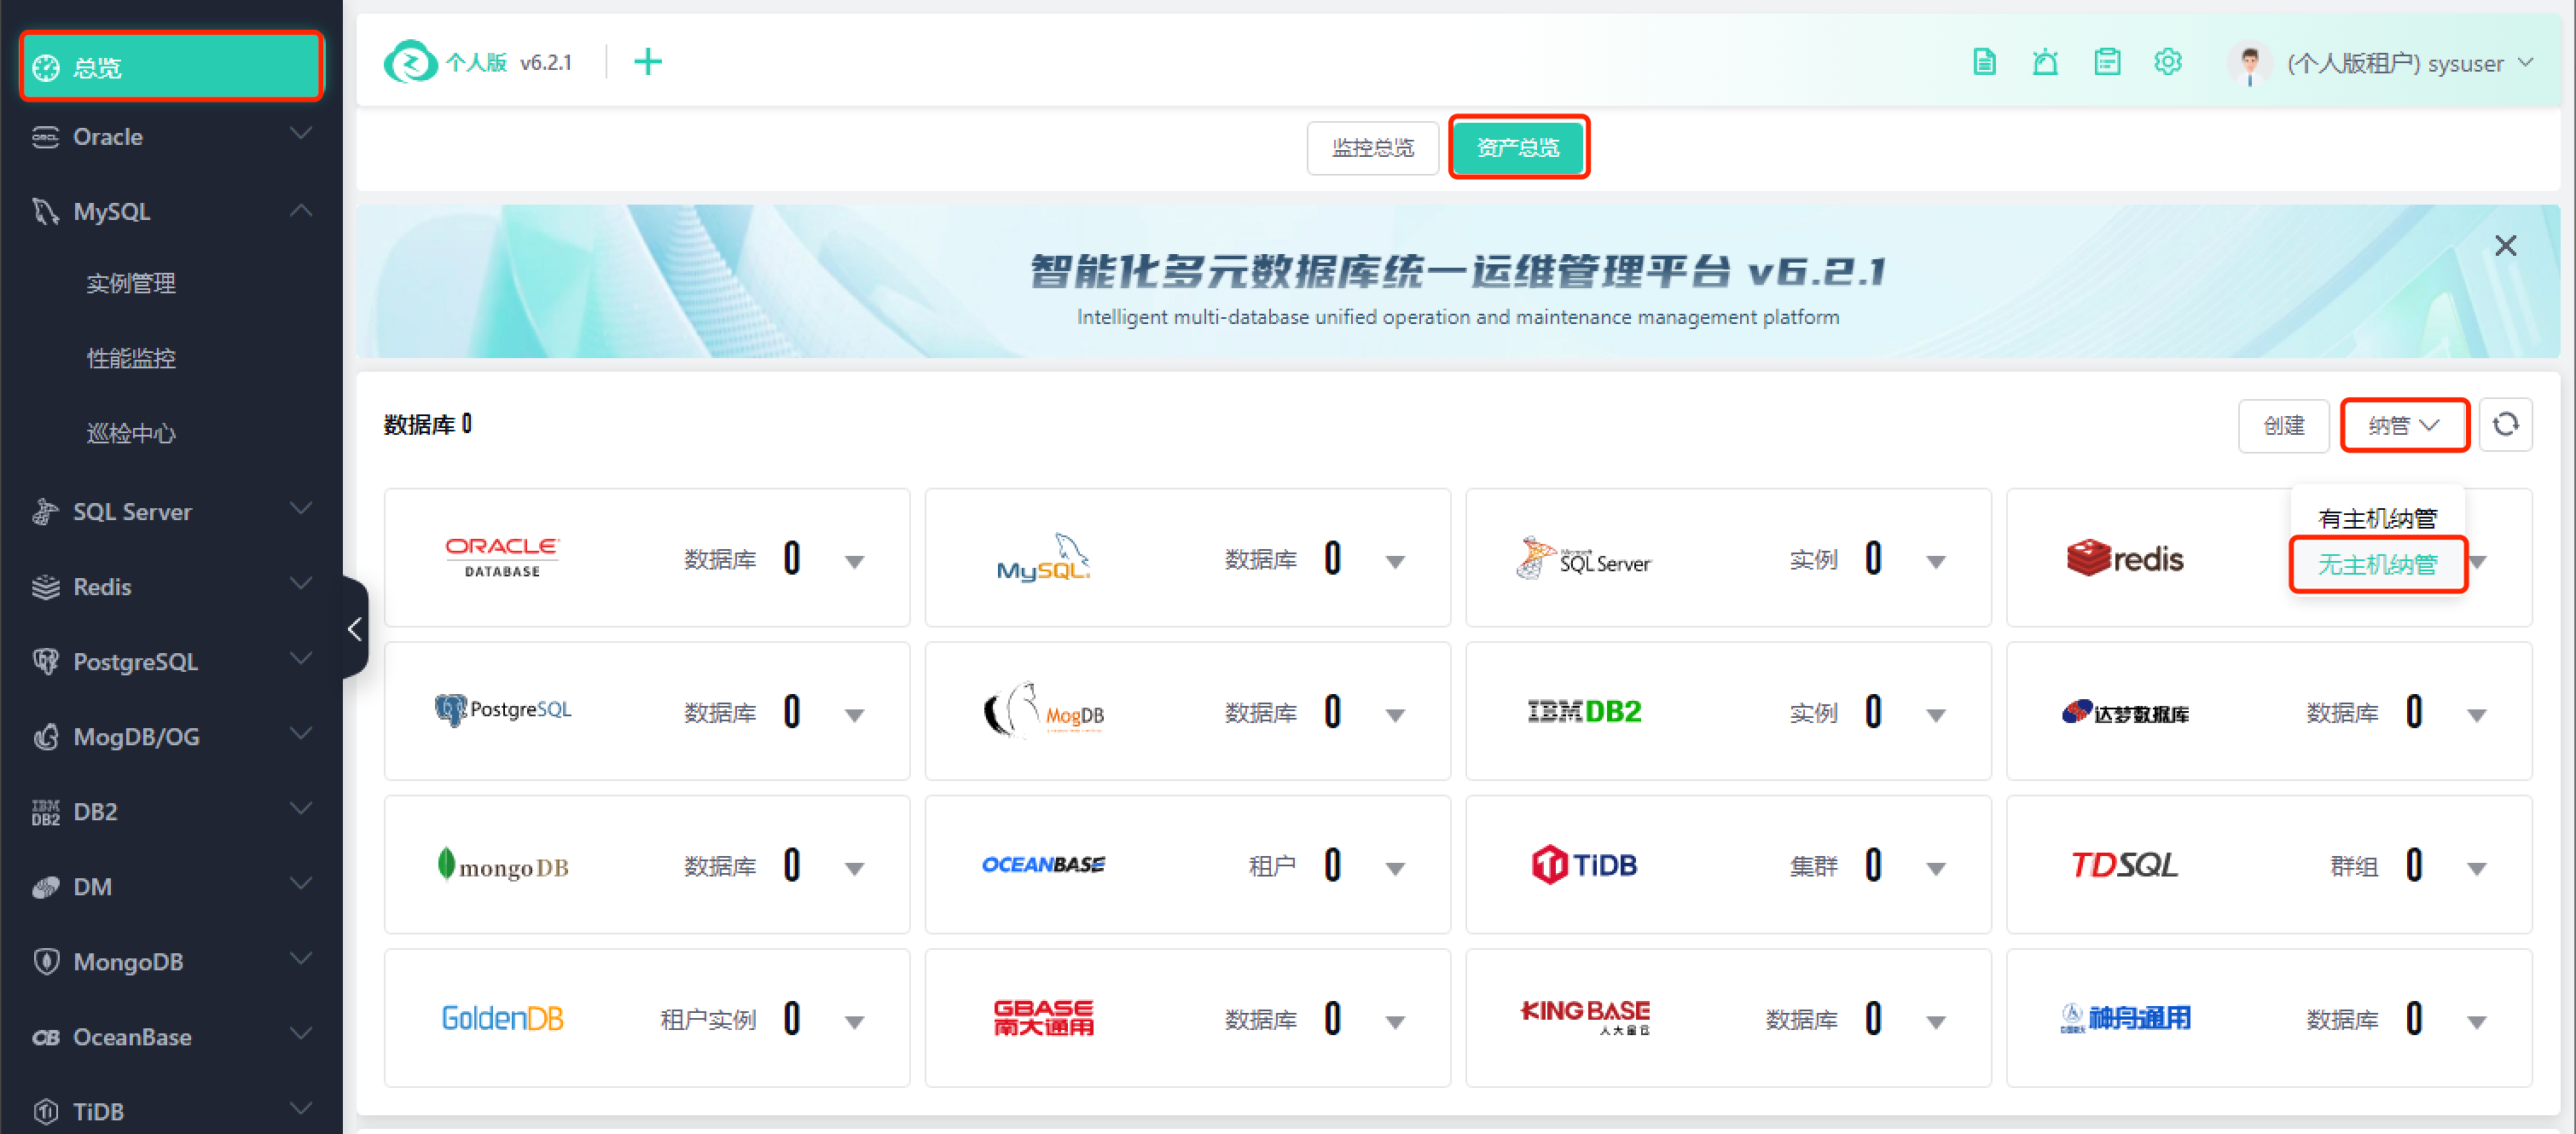This screenshot has width=2576, height=1134.
Task: Click the task list icon in the header
Action: tap(2107, 62)
